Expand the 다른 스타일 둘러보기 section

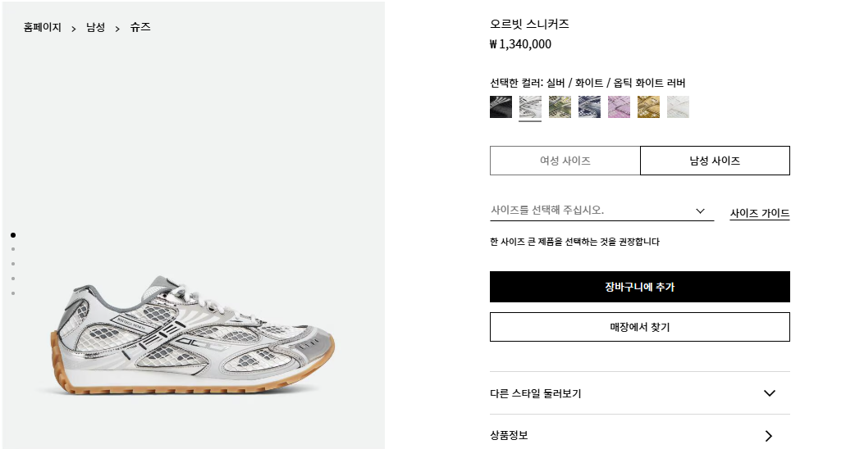639,393
